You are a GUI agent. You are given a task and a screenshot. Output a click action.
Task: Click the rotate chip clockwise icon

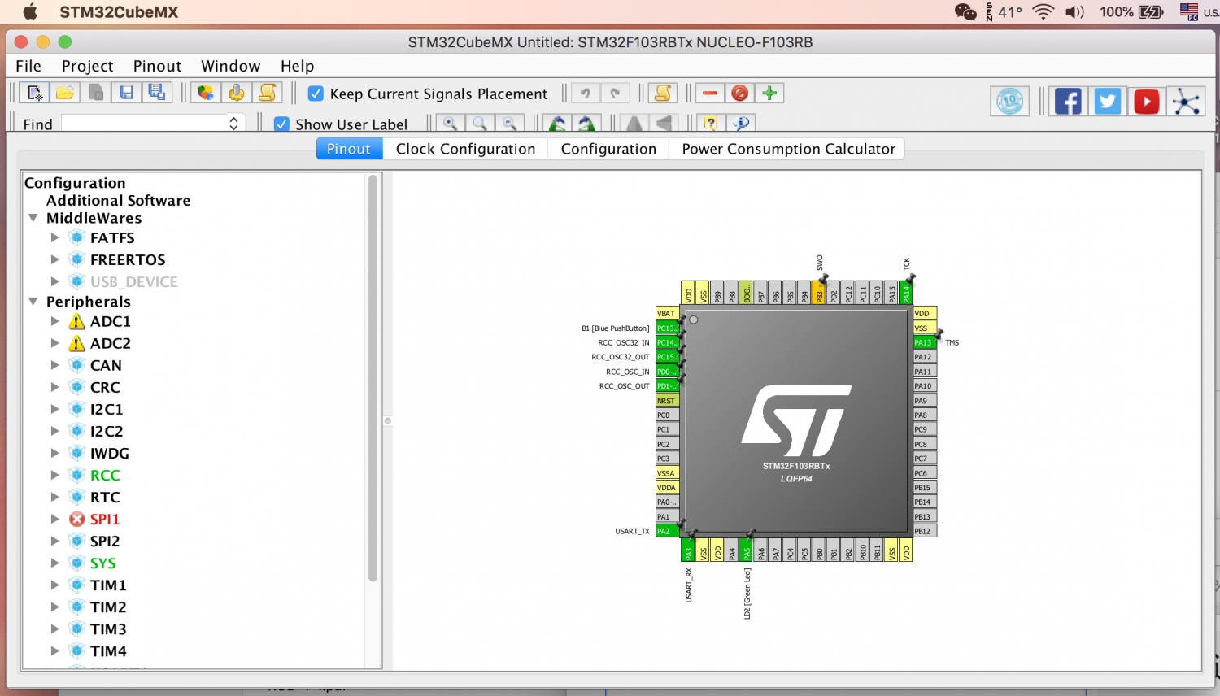586,123
